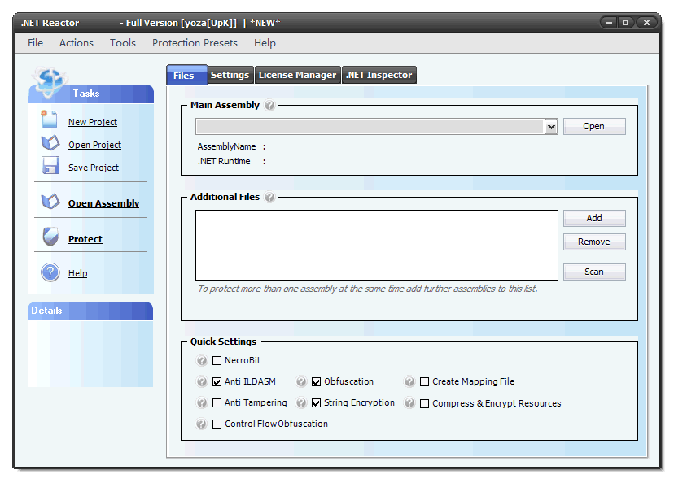Switch to the Files tab

tap(186, 75)
